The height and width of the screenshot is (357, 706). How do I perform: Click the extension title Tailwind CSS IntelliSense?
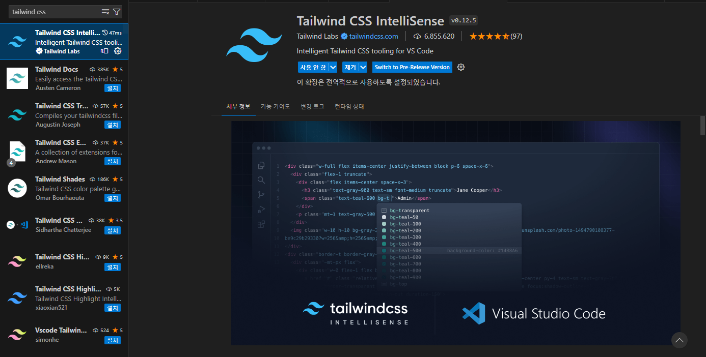click(x=370, y=21)
